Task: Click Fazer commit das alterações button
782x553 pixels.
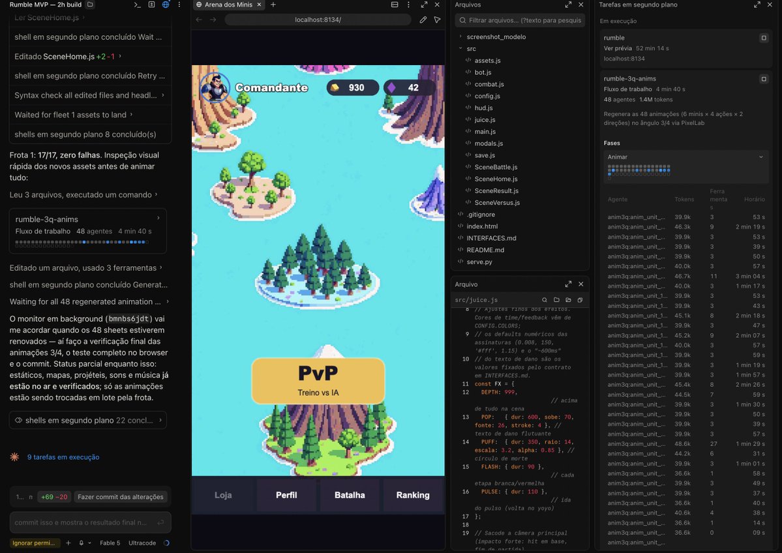Action: [x=120, y=497]
